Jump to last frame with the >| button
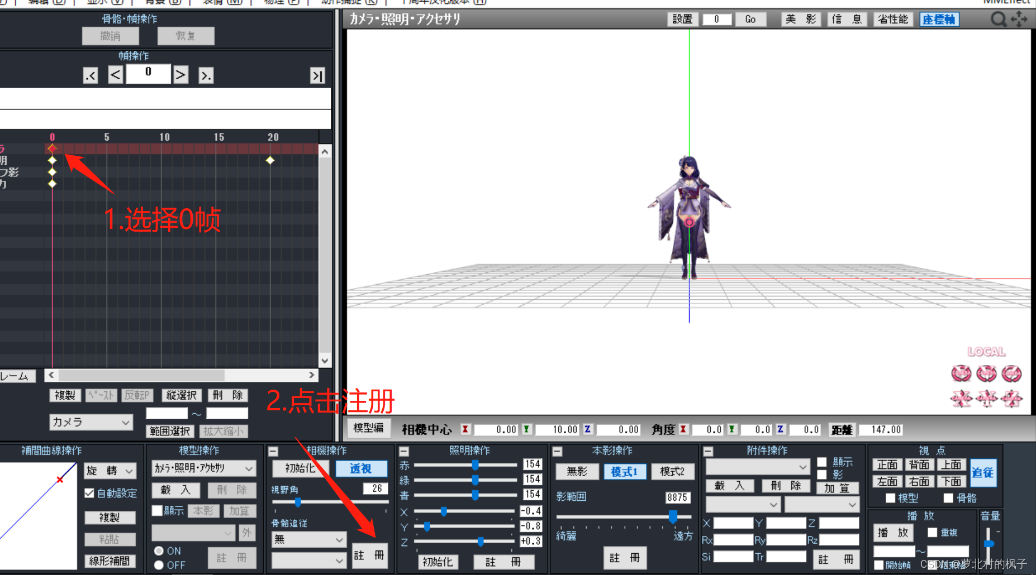The width and height of the screenshot is (1036, 575). coord(317,75)
